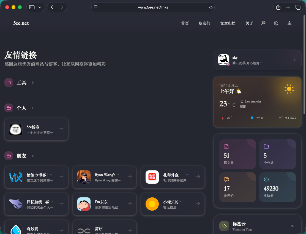Go to the 文章归档 nav item
The width and height of the screenshot is (306, 234).
(228, 23)
